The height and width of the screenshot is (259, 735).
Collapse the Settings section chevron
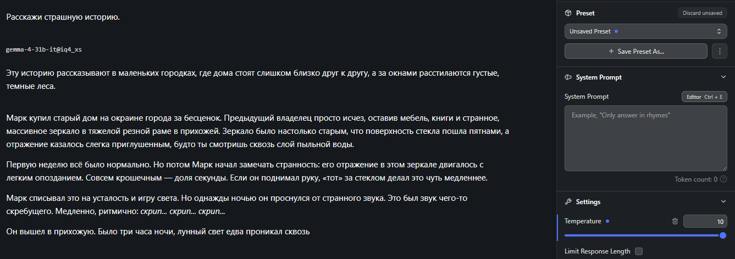pyautogui.click(x=723, y=202)
